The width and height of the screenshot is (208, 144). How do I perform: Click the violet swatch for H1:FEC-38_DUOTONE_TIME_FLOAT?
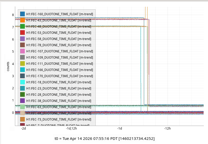pyautogui.click(x=22, y=101)
